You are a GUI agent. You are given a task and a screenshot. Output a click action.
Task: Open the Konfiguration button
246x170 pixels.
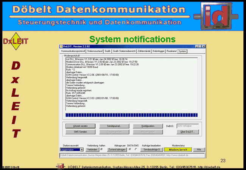coord(148,126)
